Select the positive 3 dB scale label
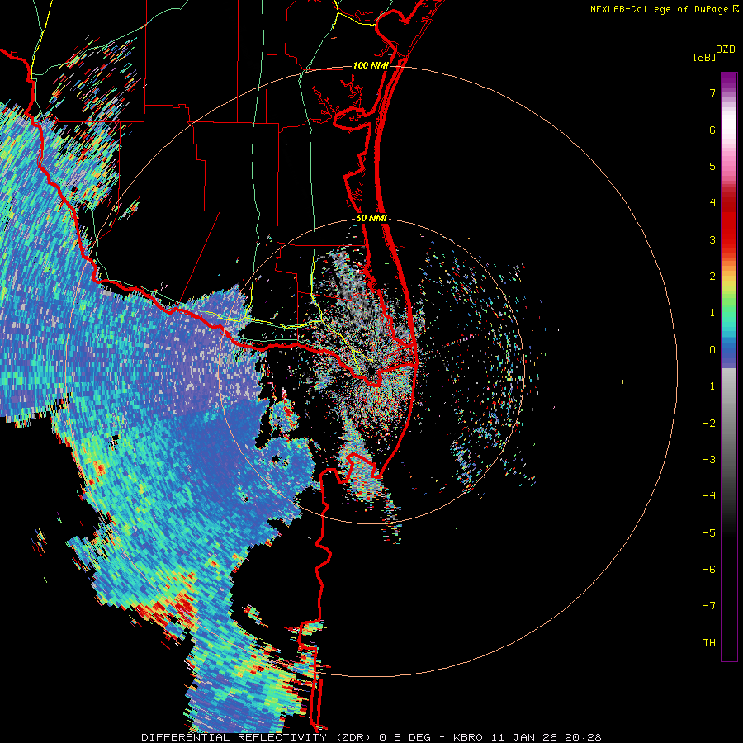743x743 pixels. (x=712, y=239)
